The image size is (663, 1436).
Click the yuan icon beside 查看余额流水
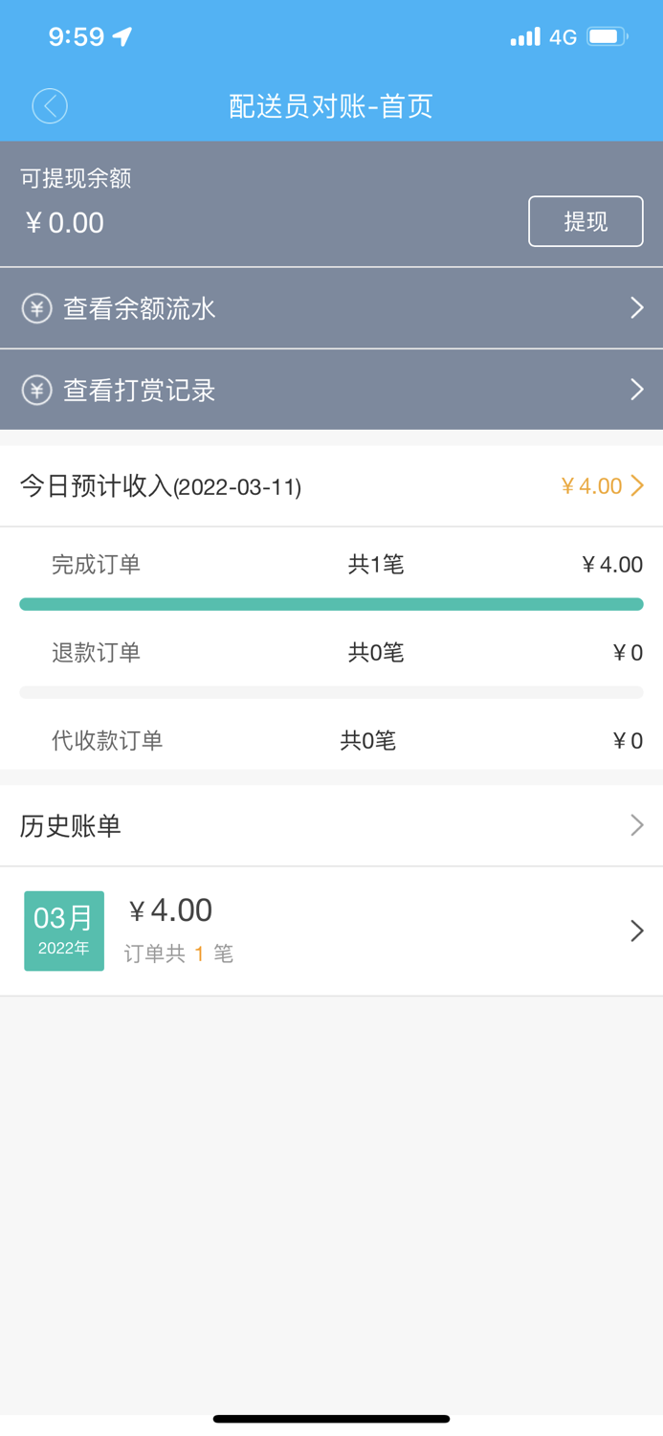click(36, 308)
